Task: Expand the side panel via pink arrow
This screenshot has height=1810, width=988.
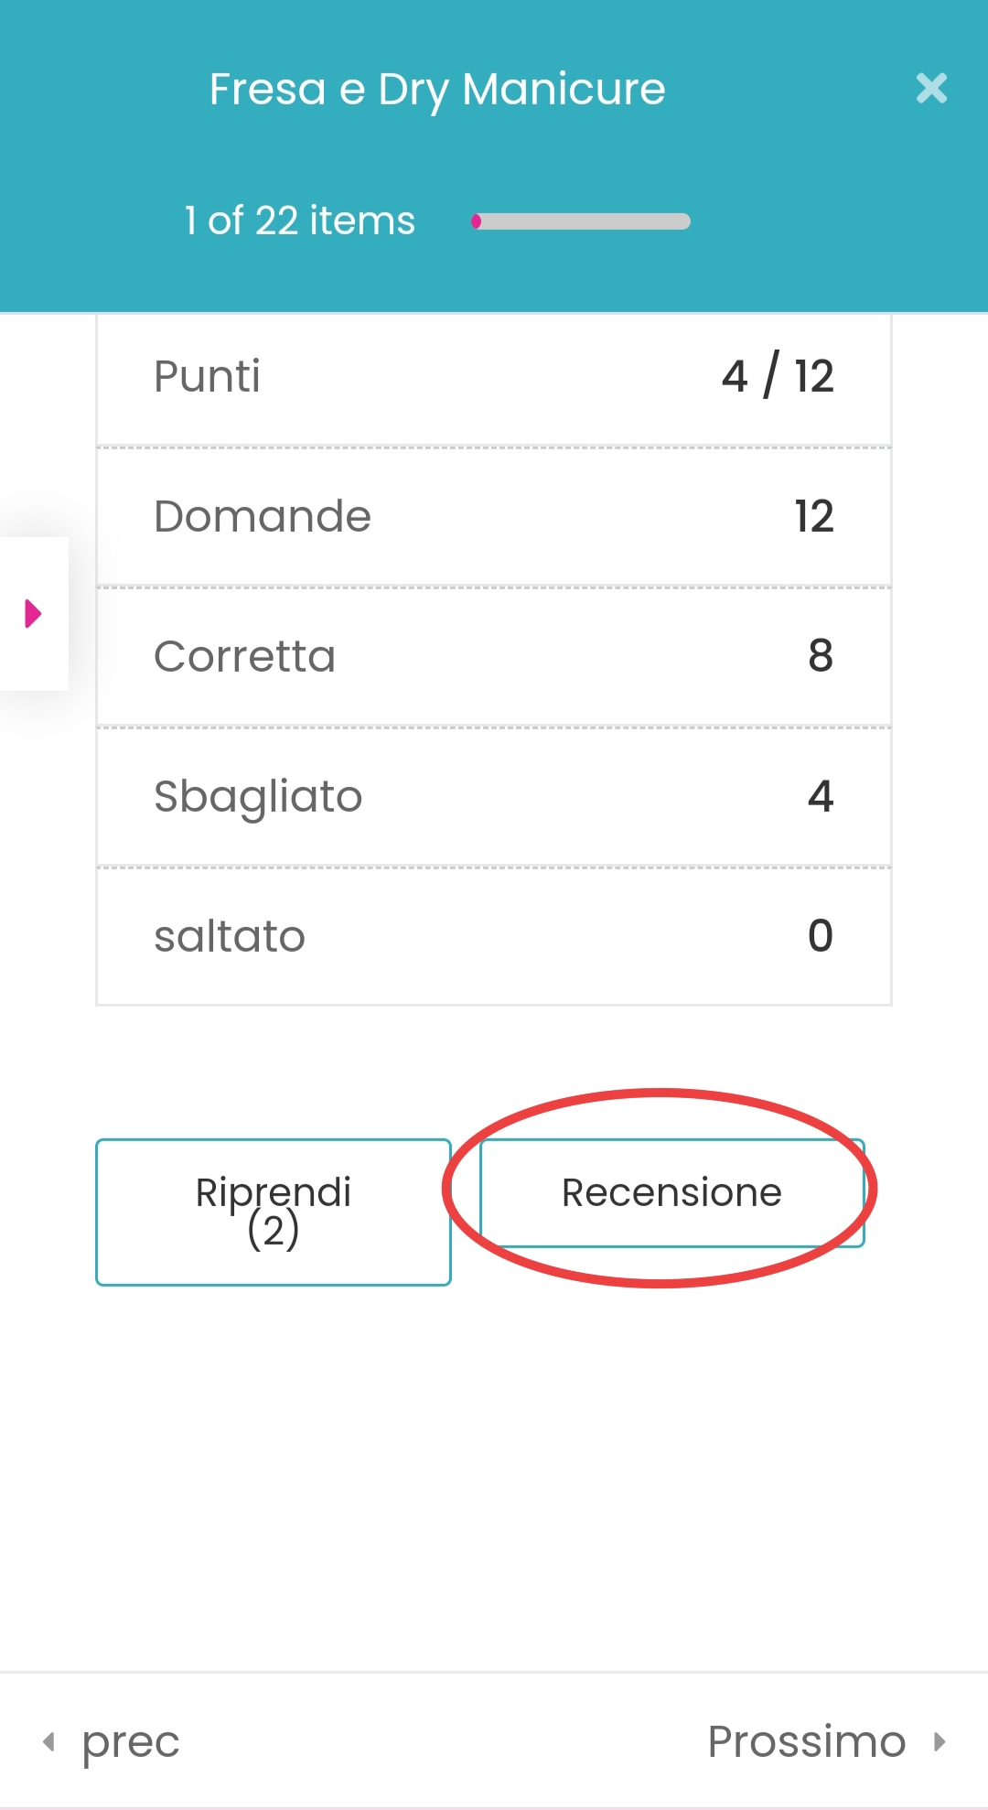Action: [x=34, y=613]
